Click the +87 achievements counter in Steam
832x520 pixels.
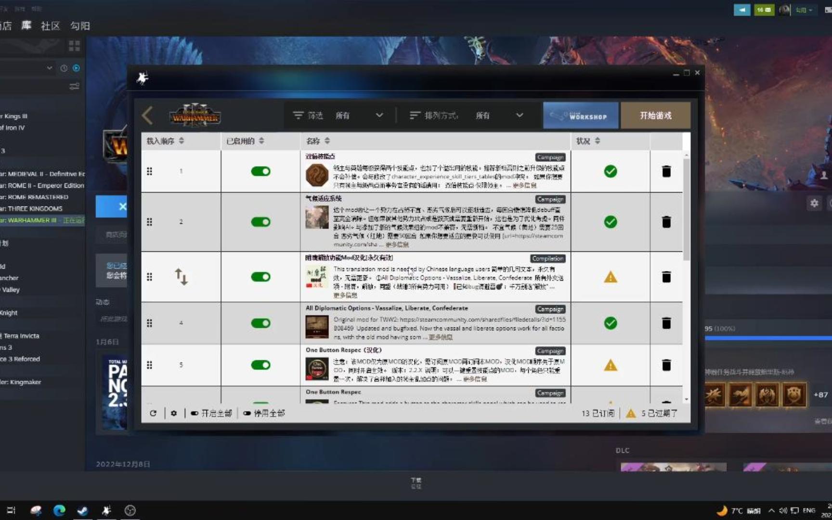tap(820, 394)
